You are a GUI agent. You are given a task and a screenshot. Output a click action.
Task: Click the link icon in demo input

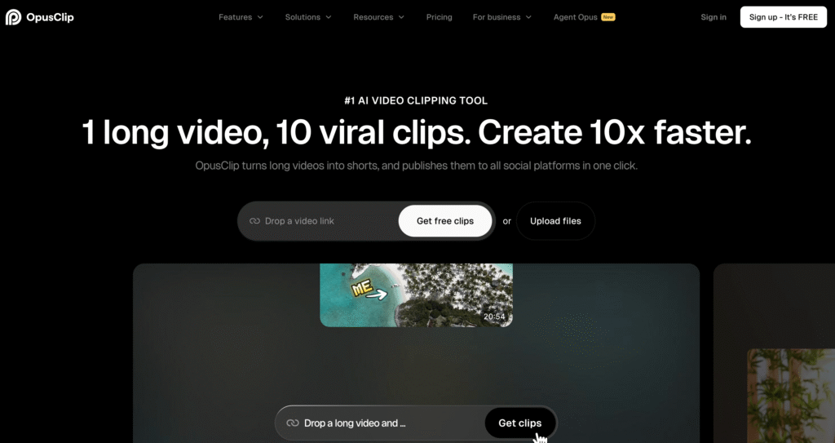click(293, 423)
